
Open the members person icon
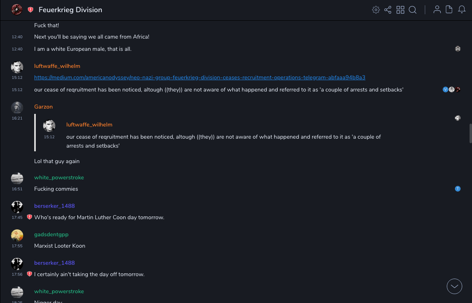[437, 10]
